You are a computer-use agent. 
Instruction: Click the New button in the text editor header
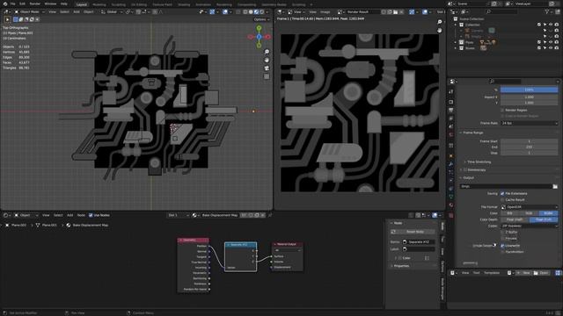524,273
